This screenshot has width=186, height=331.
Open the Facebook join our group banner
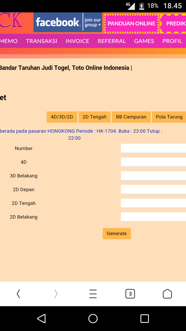coord(68,22)
